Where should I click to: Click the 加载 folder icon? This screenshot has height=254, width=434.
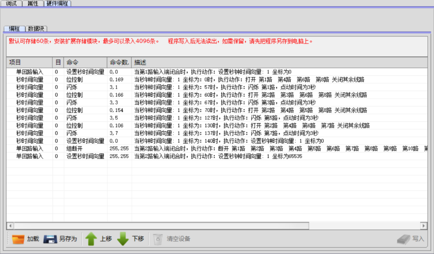(x=18, y=239)
